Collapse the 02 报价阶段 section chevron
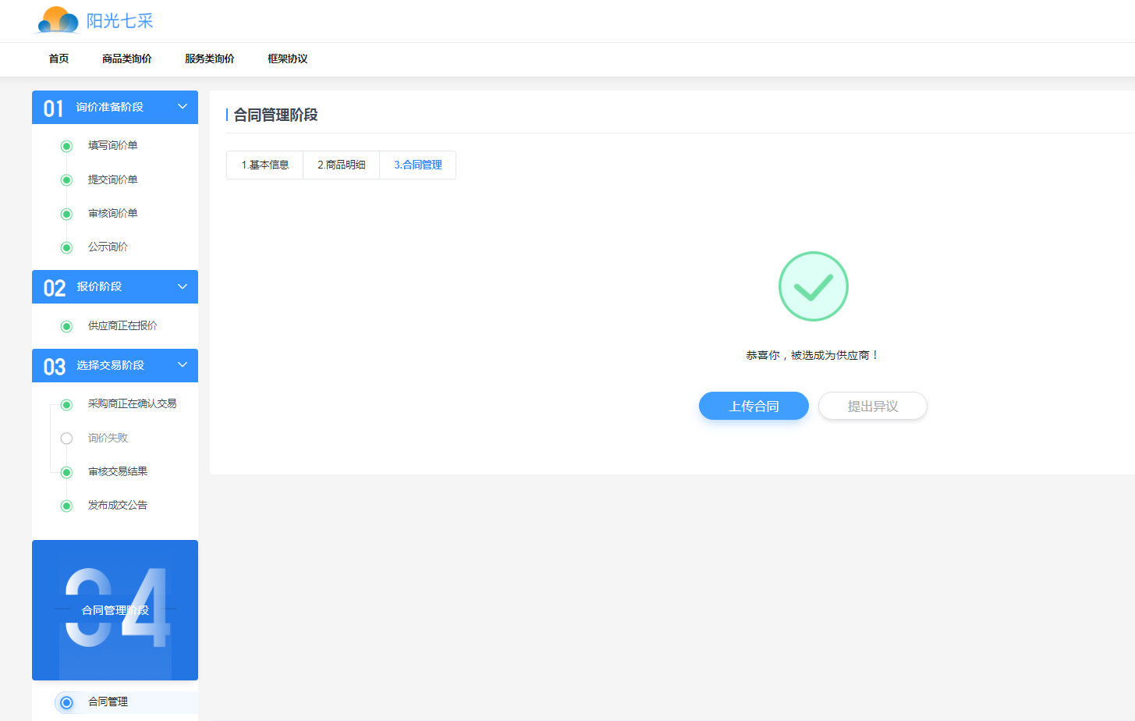 click(183, 286)
